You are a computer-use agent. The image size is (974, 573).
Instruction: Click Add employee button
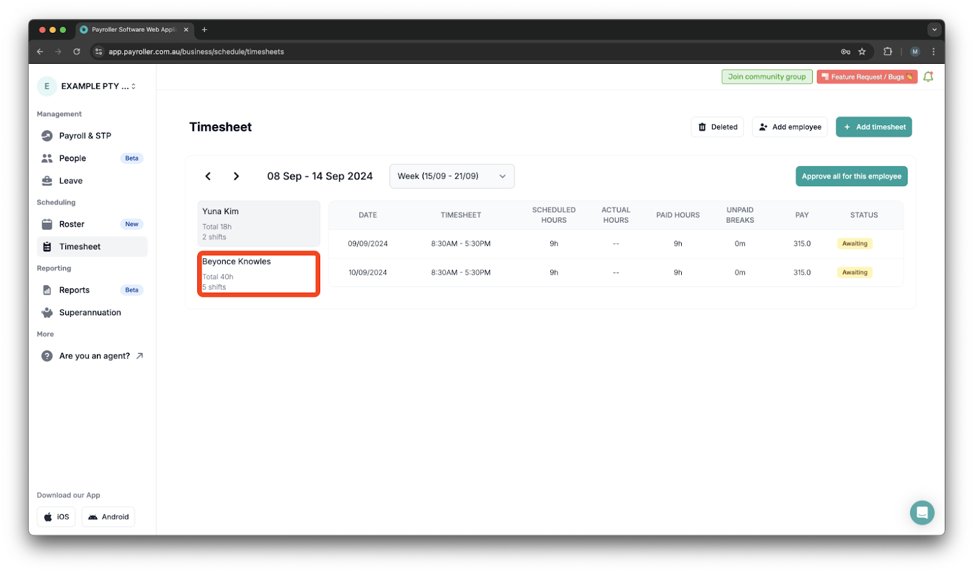(790, 127)
